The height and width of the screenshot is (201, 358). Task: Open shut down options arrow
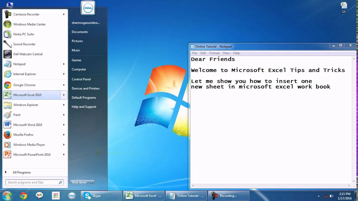point(91,182)
